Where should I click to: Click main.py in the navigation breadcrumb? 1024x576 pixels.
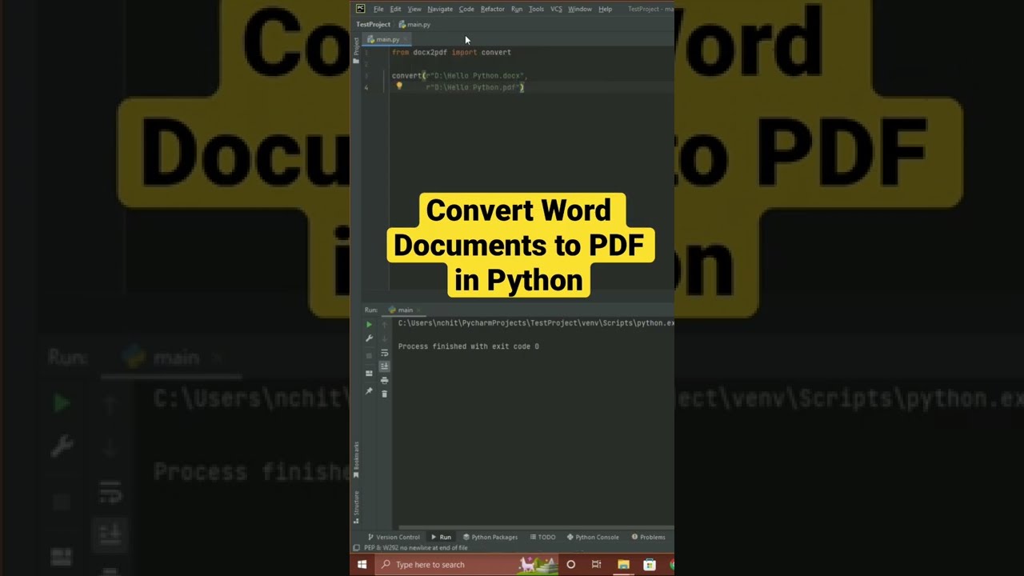(415, 24)
